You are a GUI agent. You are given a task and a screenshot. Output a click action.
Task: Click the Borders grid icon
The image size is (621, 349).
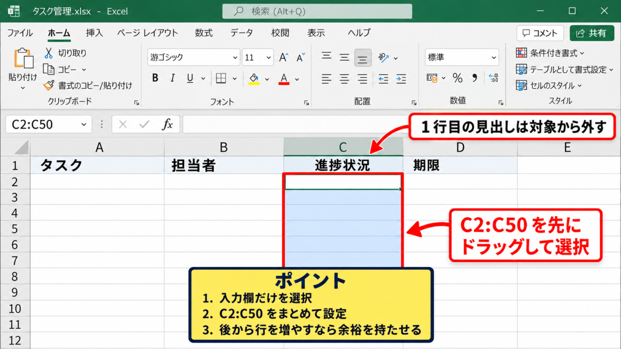pos(221,78)
